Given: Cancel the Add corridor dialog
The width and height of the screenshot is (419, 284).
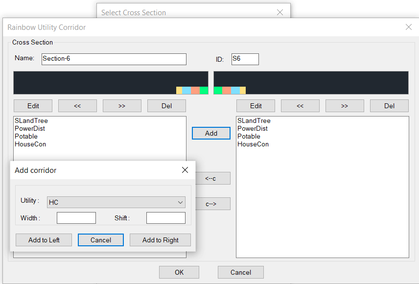Looking at the screenshot, I should click(x=100, y=240).
